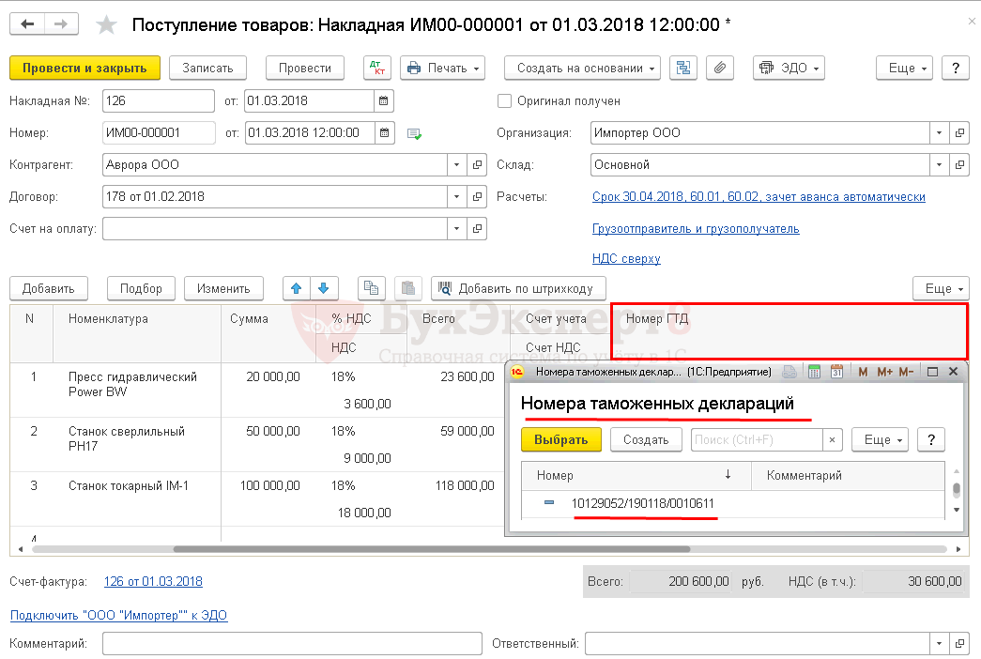Expand the Организация dropdown list
981x659 pixels.
[x=939, y=133]
